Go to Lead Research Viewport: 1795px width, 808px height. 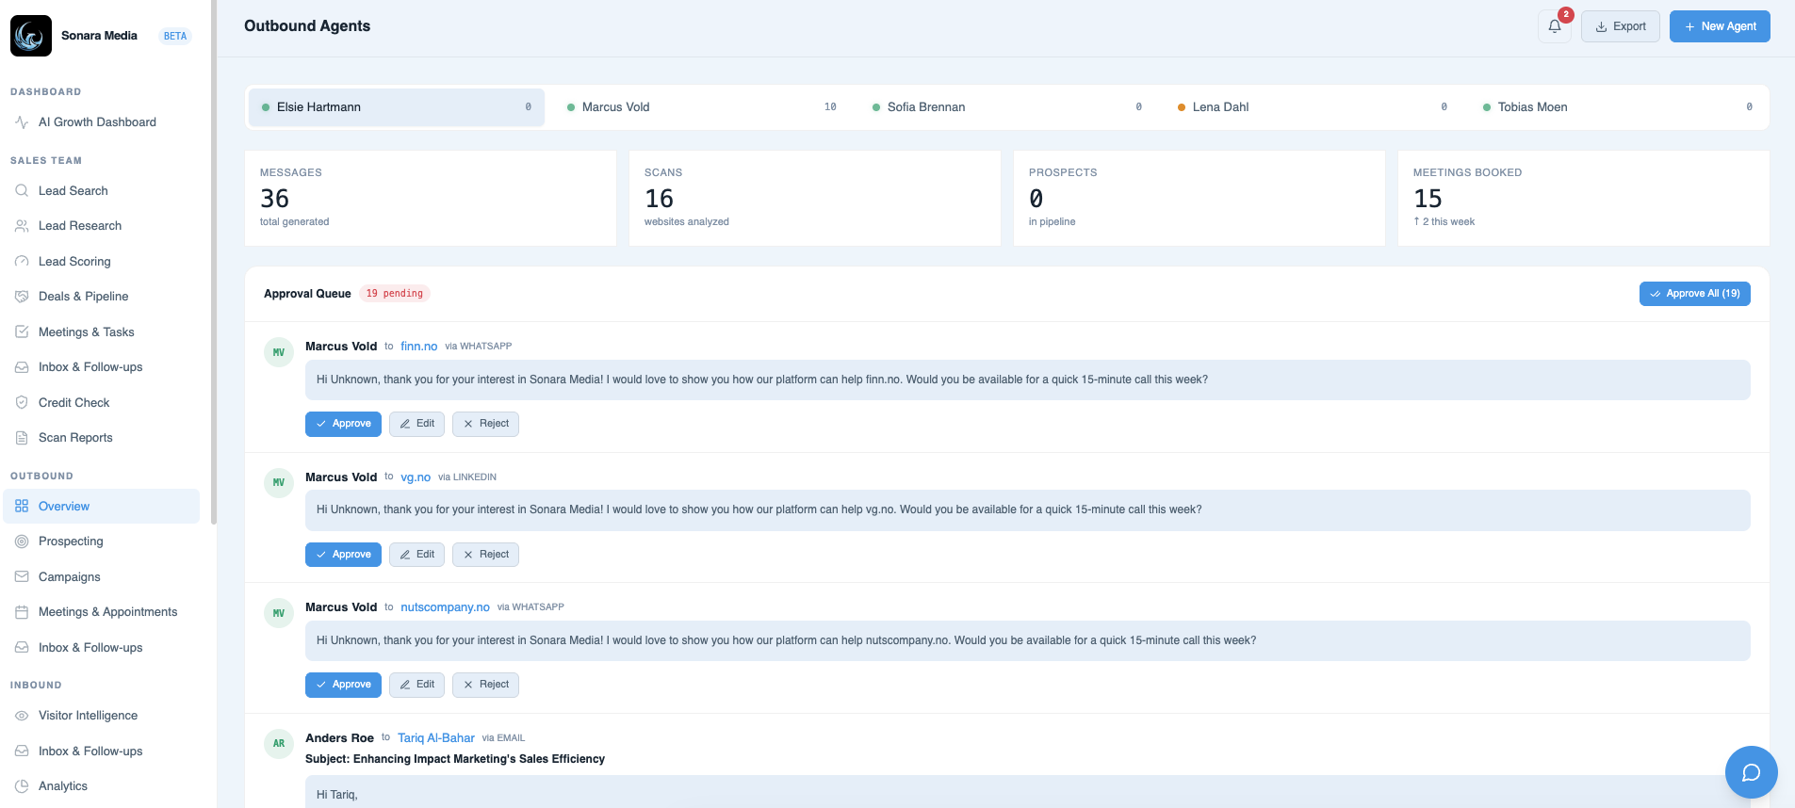pos(102,226)
